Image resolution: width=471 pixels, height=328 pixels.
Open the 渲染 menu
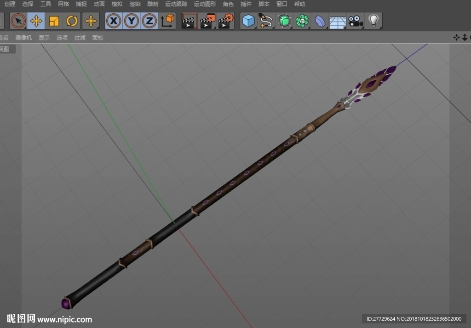[135, 4]
